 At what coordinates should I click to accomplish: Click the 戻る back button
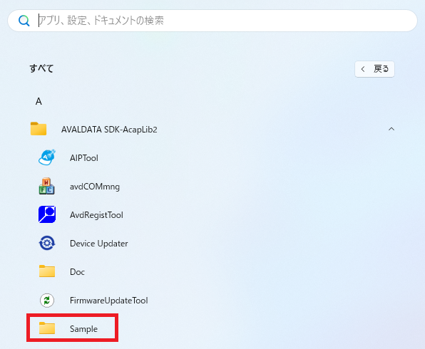pos(374,69)
